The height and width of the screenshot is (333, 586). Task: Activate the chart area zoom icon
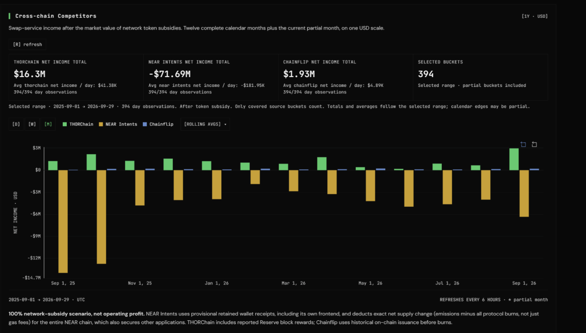click(x=523, y=144)
